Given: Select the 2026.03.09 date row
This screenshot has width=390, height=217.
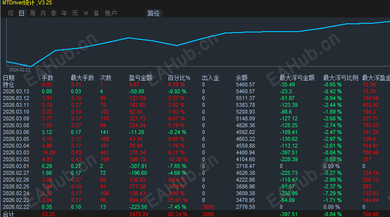Looking at the screenshot, I should tap(16, 118).
